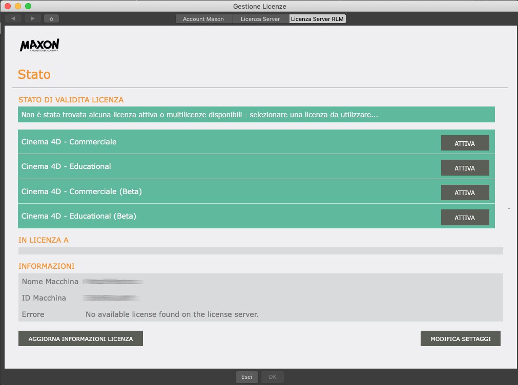
Task: Minimize the window with the yellow button
Action: pyautogui.click(x=18, y=6)
